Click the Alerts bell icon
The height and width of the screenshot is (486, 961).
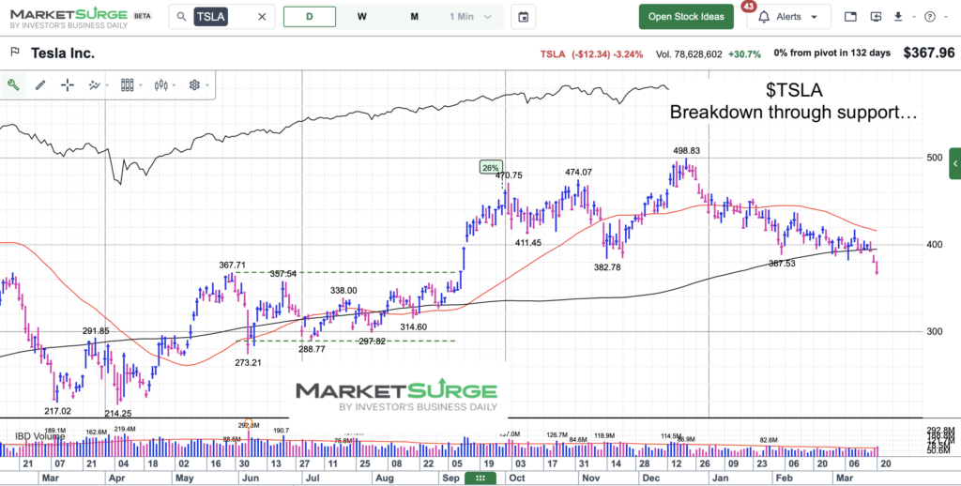click(x=764, y=17)
